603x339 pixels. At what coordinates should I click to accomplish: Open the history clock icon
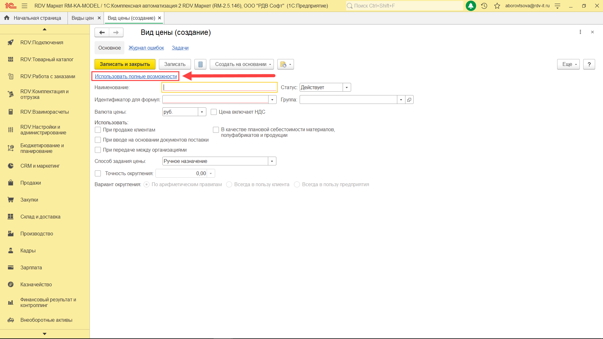[x=484, y=6]
